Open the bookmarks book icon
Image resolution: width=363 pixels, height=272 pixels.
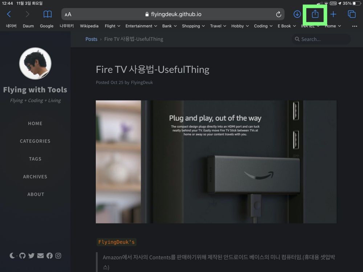(48, 15)
